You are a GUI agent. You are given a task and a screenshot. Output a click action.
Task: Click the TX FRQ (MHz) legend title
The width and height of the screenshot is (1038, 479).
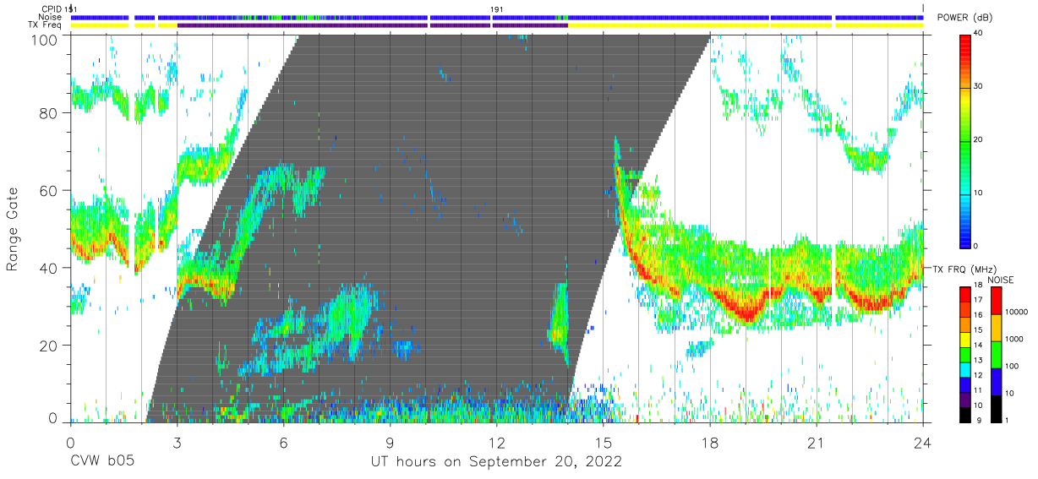click(964, 269)
